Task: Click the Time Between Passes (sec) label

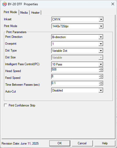Action: tap(22, 85)
